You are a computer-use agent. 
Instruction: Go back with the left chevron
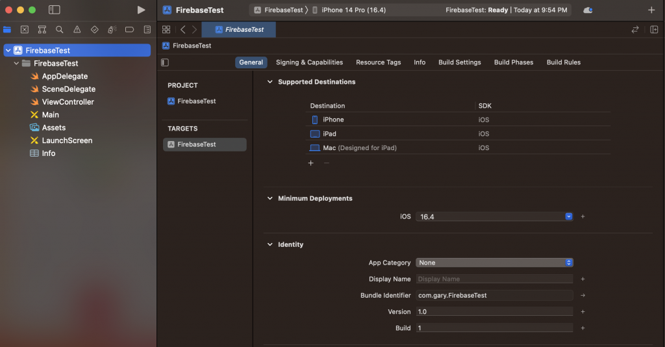click(182, 29)
